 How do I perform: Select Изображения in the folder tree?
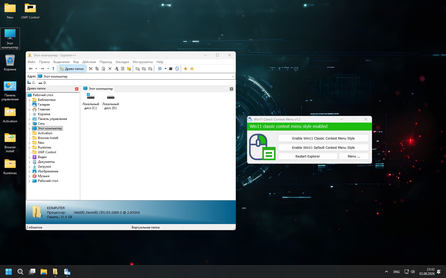point(45,172)
